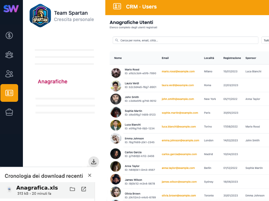The height and width of the screenshot is (201, 269).
Task: Click the Team Spartan title text
Action: (x=71, y=13)
